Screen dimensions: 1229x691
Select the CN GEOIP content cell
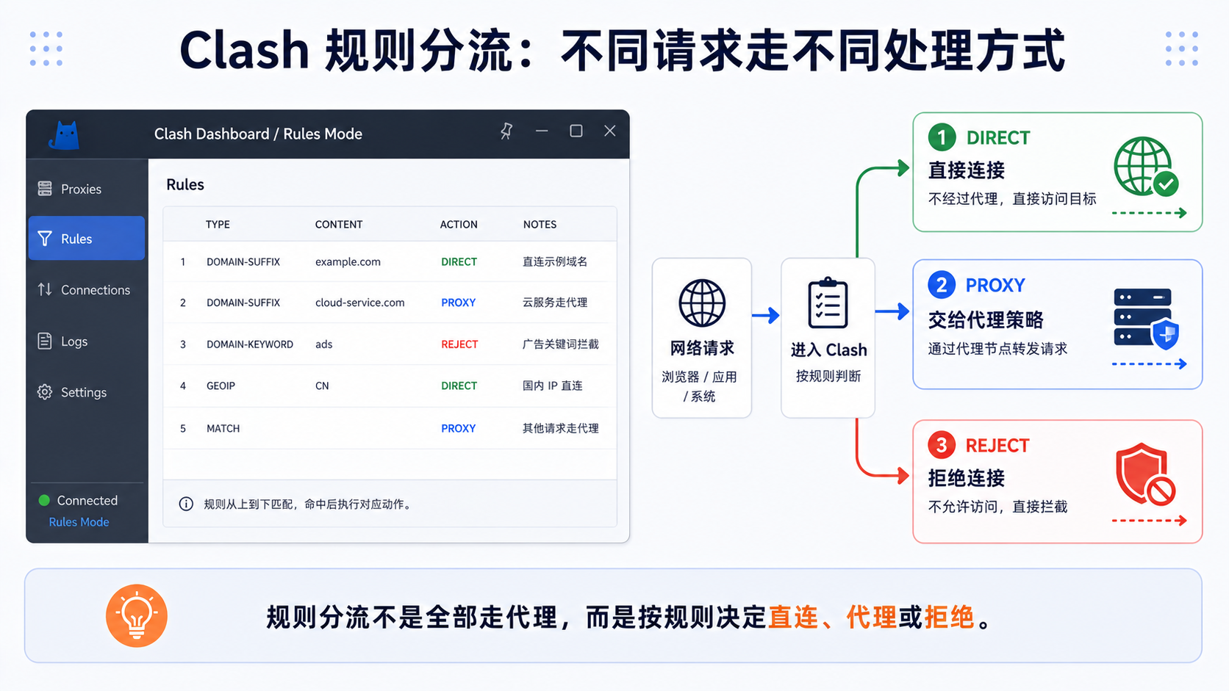point(322,386)
